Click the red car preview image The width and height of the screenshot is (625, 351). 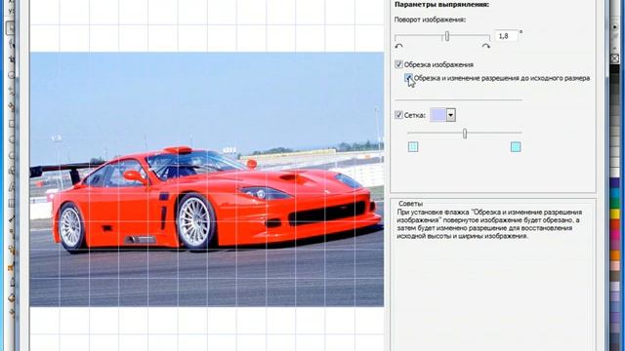coord(207,179)
